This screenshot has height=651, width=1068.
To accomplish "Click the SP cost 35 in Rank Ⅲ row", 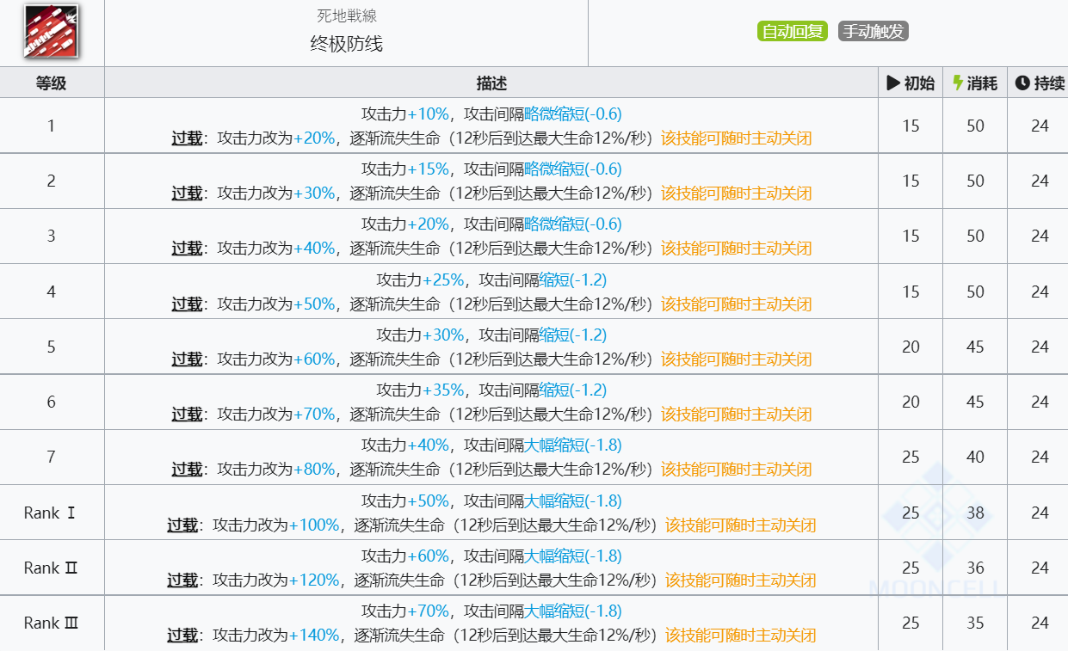I will coord(975,623).
